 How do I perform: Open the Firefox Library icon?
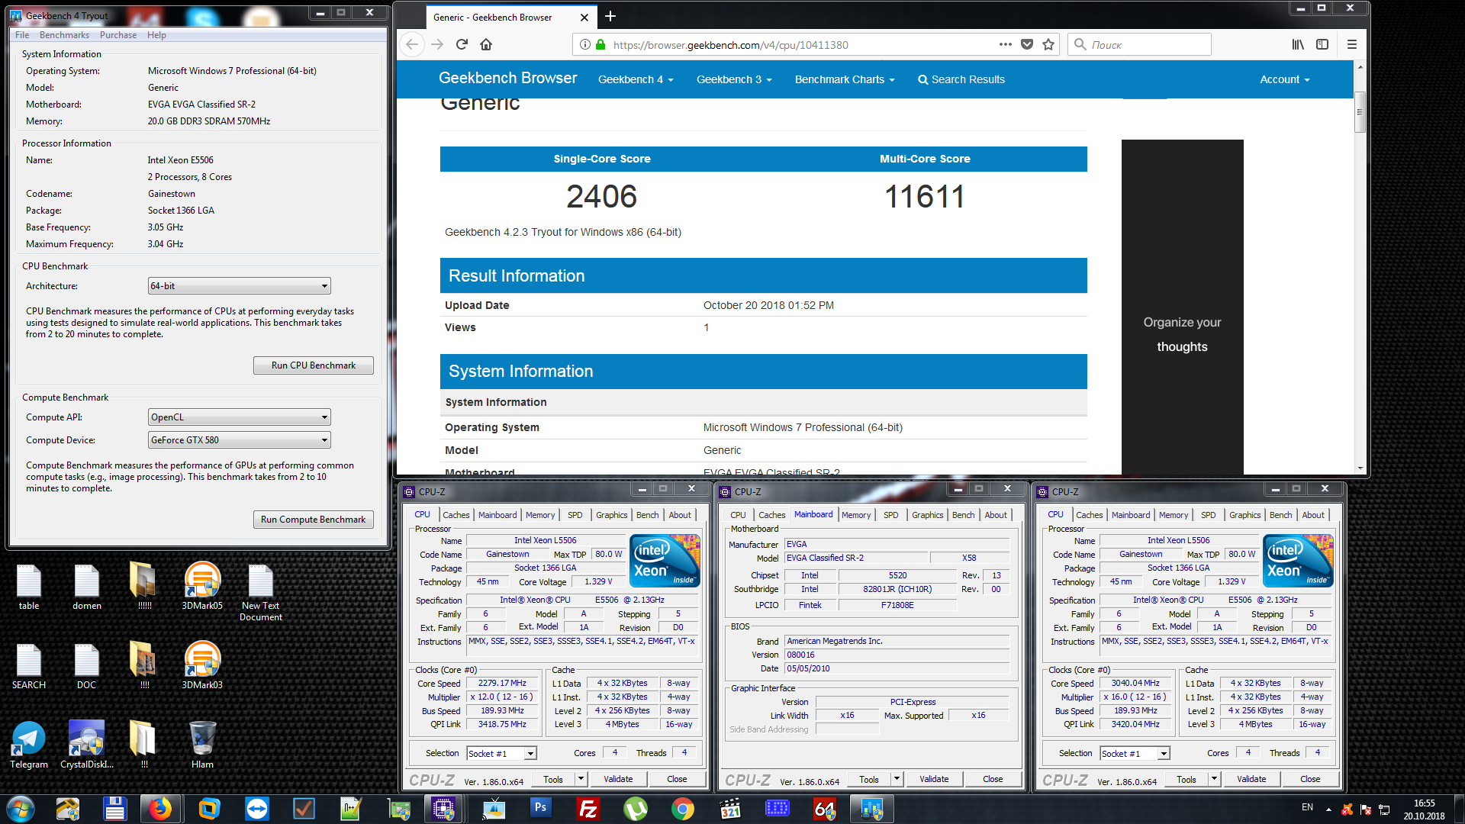(1298, 44)
